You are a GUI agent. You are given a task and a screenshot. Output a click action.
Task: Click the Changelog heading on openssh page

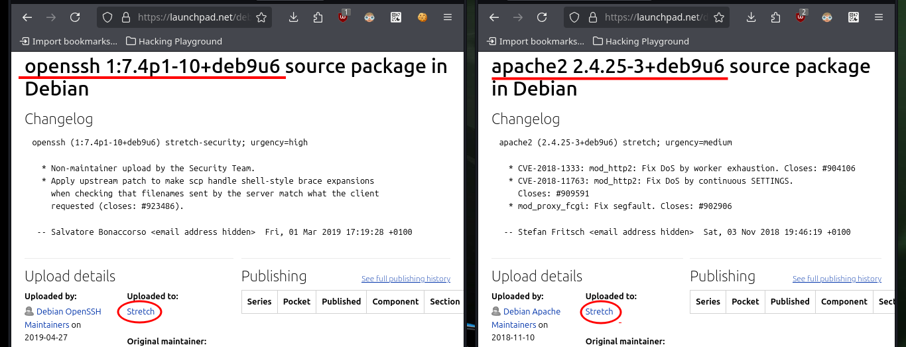[59, 119]
